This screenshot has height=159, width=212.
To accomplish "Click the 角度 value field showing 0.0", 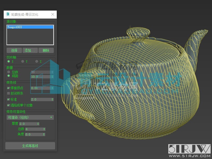I will coord(34,134).
